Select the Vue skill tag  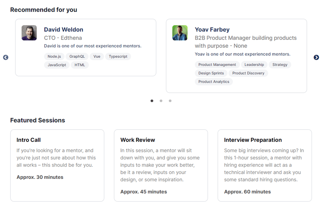click(x=97, y=57)
